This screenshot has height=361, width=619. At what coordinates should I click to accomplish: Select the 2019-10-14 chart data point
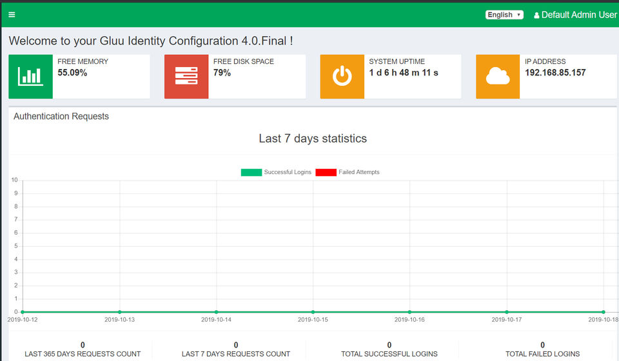tap(217, 312)
